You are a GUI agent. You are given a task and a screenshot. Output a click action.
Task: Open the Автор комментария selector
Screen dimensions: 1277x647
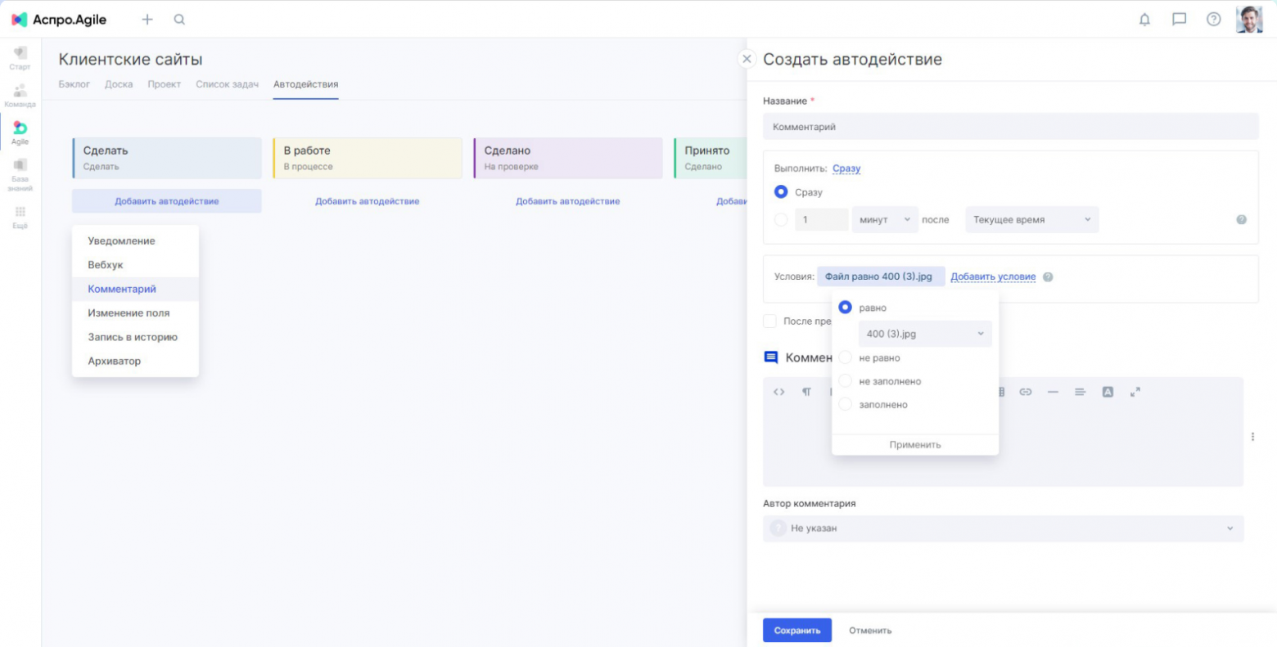[1003, 528]
